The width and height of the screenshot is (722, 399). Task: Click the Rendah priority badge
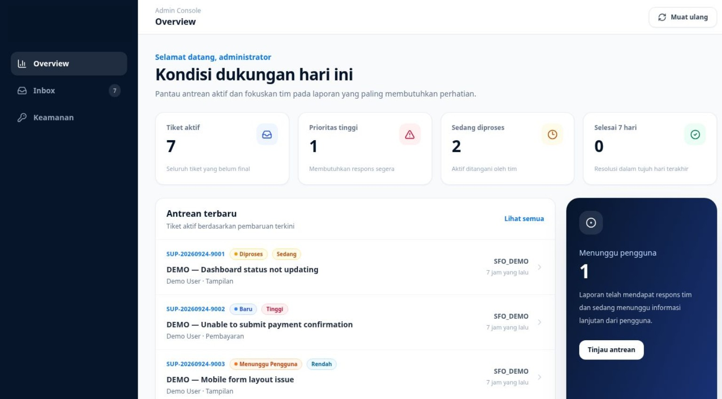click(322, 364)
